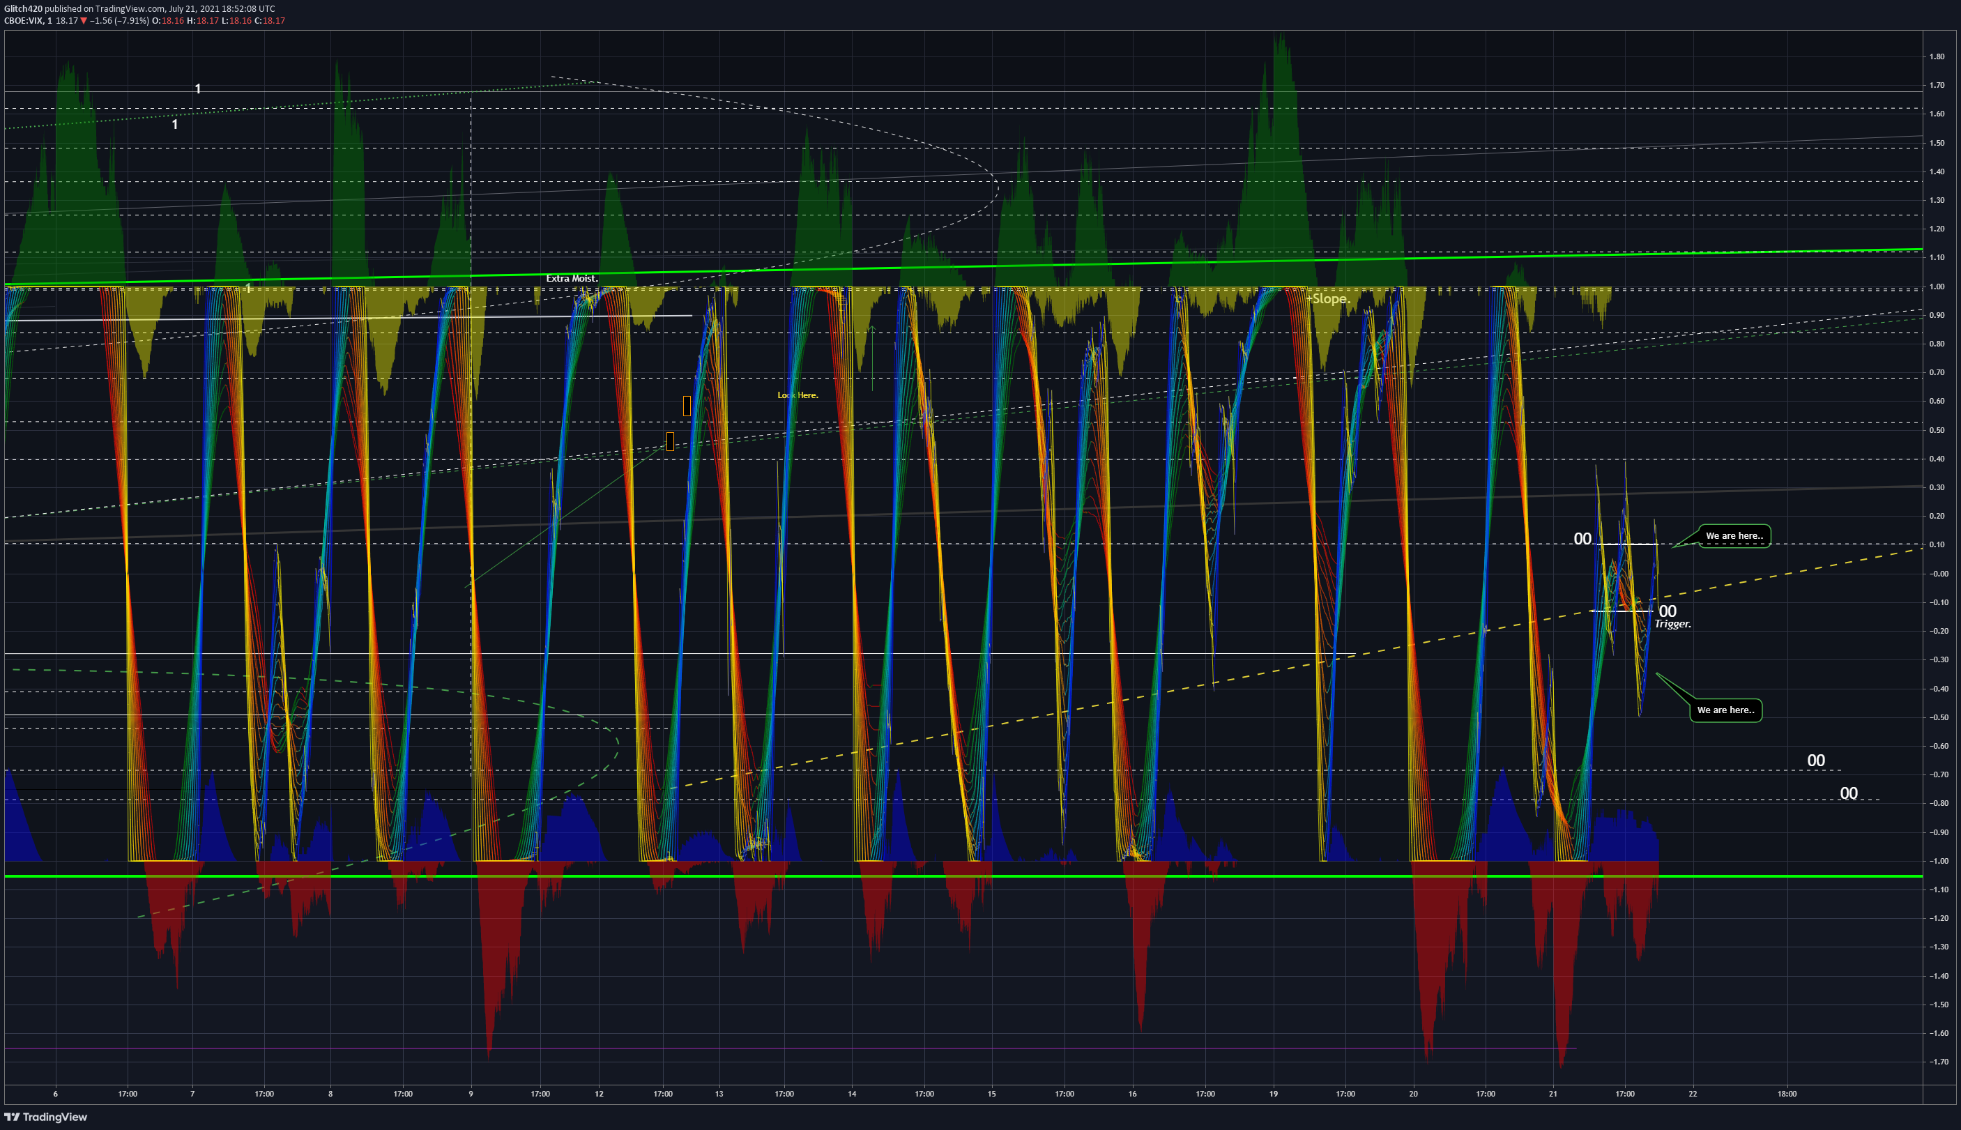Click the 1.10 price axis label
The width and height of the screenshot is (1961, 1130).
[x=1937, y=258]
